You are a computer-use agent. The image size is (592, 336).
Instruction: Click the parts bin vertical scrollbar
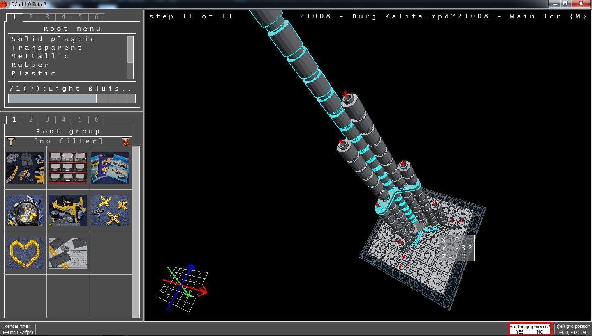(136, 232)
